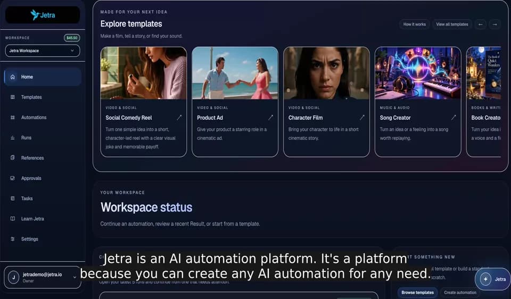This screenshot has width=511, height=299.
Task: Click the Song Creator title
Action: (x=395, y=118)
